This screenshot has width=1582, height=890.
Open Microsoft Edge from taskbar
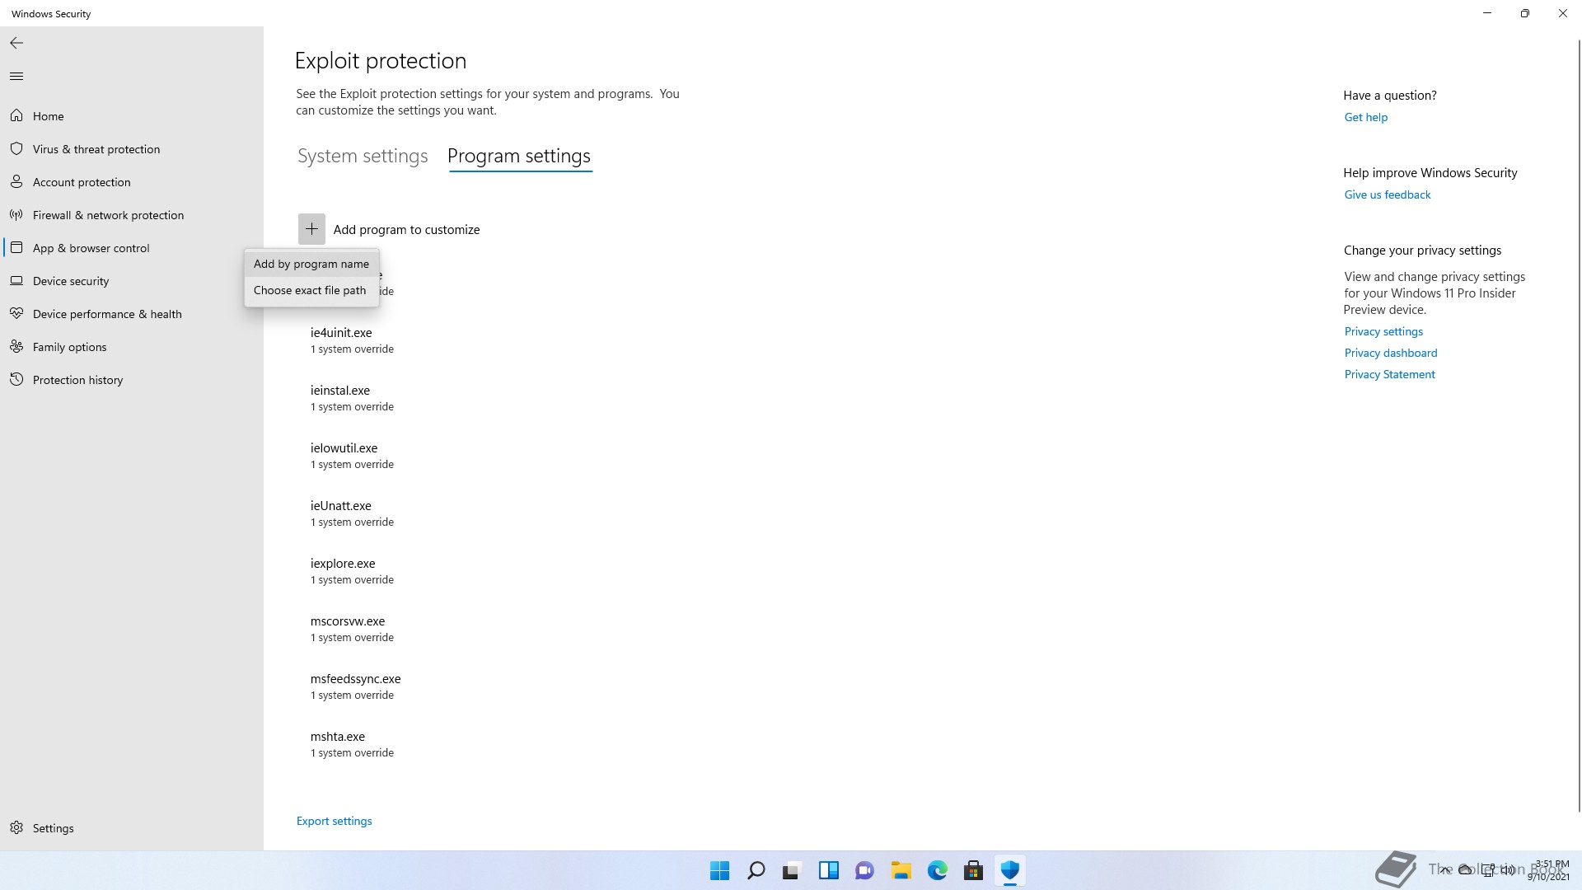point(937,870)
